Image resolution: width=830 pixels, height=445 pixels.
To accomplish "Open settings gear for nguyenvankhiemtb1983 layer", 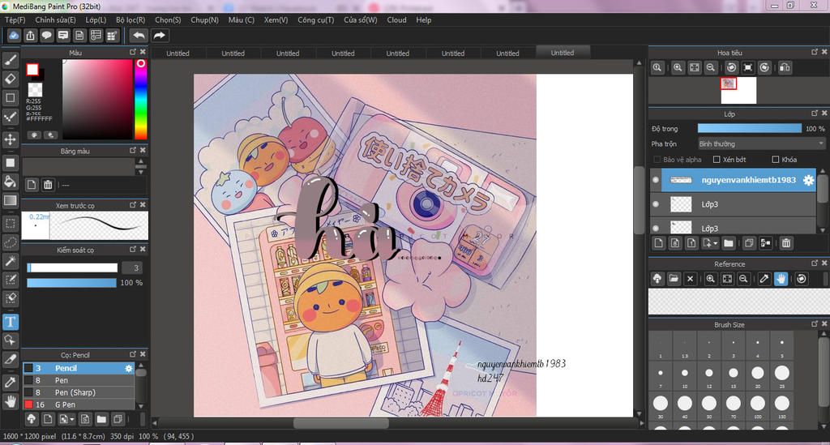I will [808, 180].
